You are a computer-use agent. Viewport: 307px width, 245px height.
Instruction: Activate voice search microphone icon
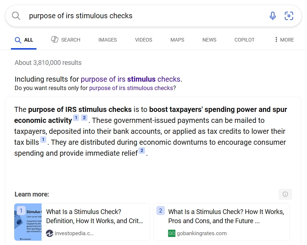(272, 16)
